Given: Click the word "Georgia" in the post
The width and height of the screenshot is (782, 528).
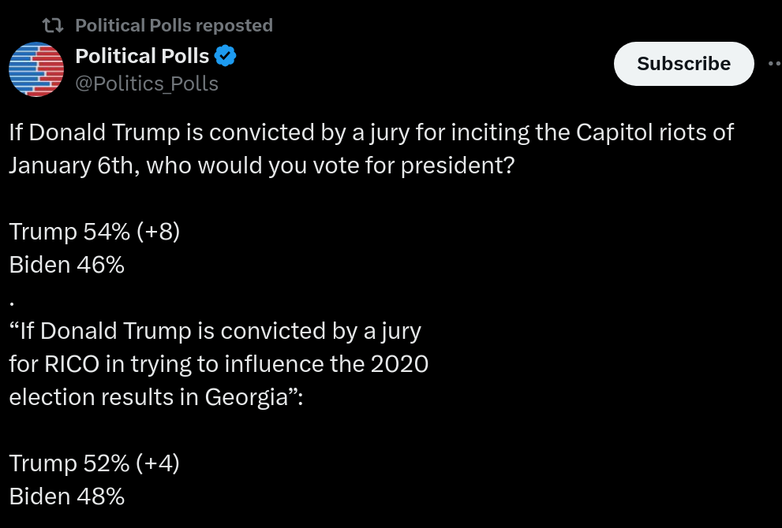Looking at the screenshot, I should coord(246,397).
